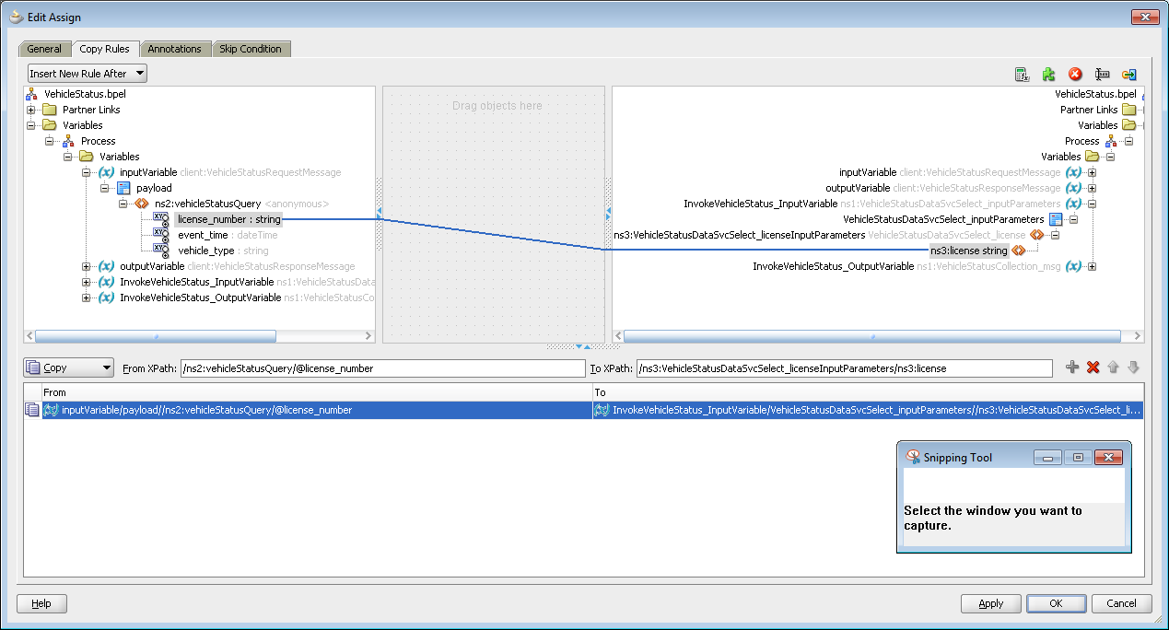Click the vehicle_type attribute icon
This screenshot has width=1169, height=630.
pos(160,251)
